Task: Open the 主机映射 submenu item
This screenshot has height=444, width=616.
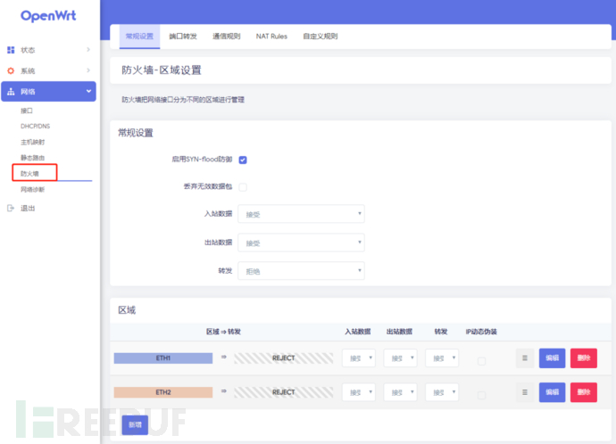Action: pyautogui.click(x=33, y=142)
